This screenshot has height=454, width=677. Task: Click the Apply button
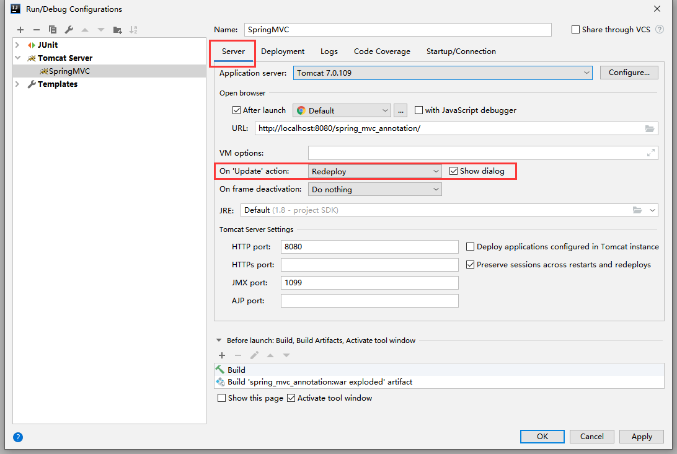(642, 437)
